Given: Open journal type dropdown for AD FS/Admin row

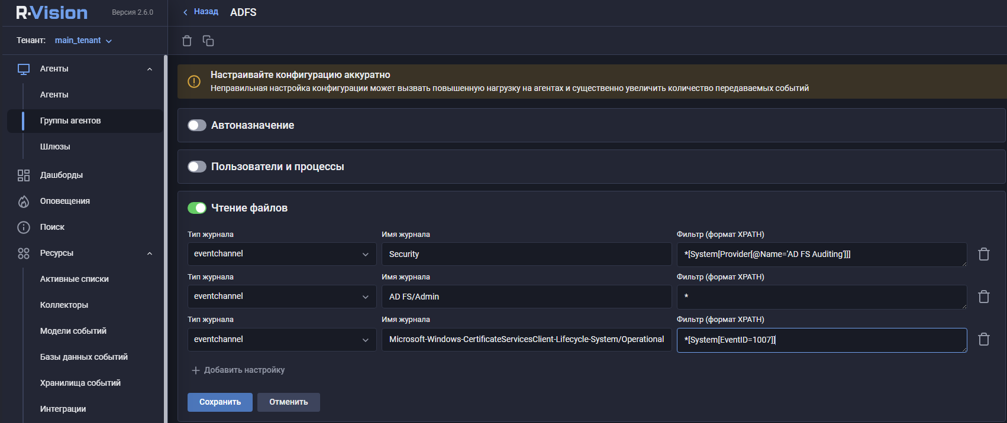Looking at the screenshot, I should click(x=282, y=297).
